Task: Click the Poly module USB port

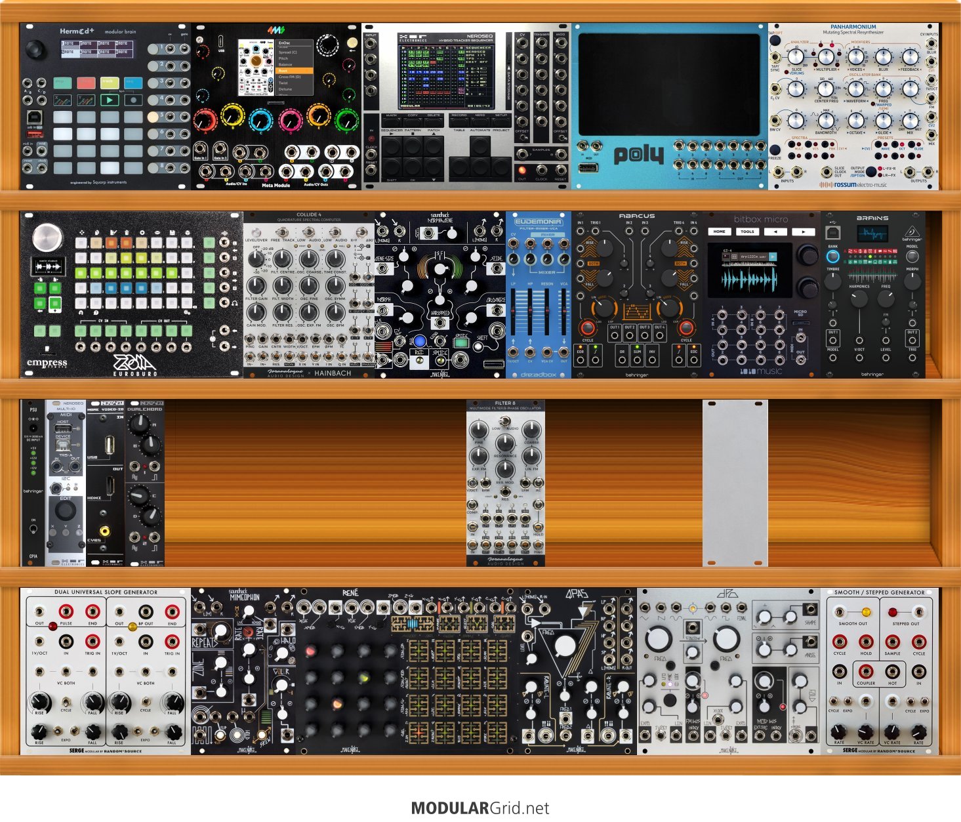Action: click(x=588, y=168)
